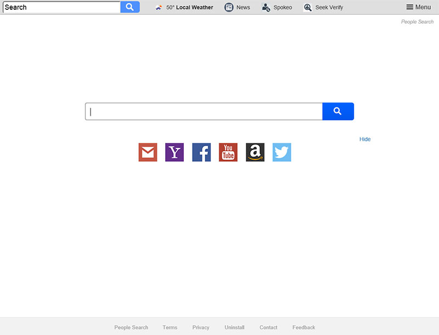Image resolution: width=439 pixels, height=335 pixels.
Task: Open the Gmail shortcut icon
Action: [148, 152]
